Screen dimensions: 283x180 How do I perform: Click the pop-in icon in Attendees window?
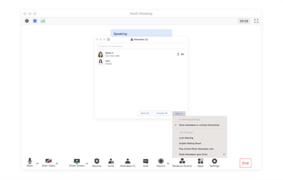(x=108, y=39)
